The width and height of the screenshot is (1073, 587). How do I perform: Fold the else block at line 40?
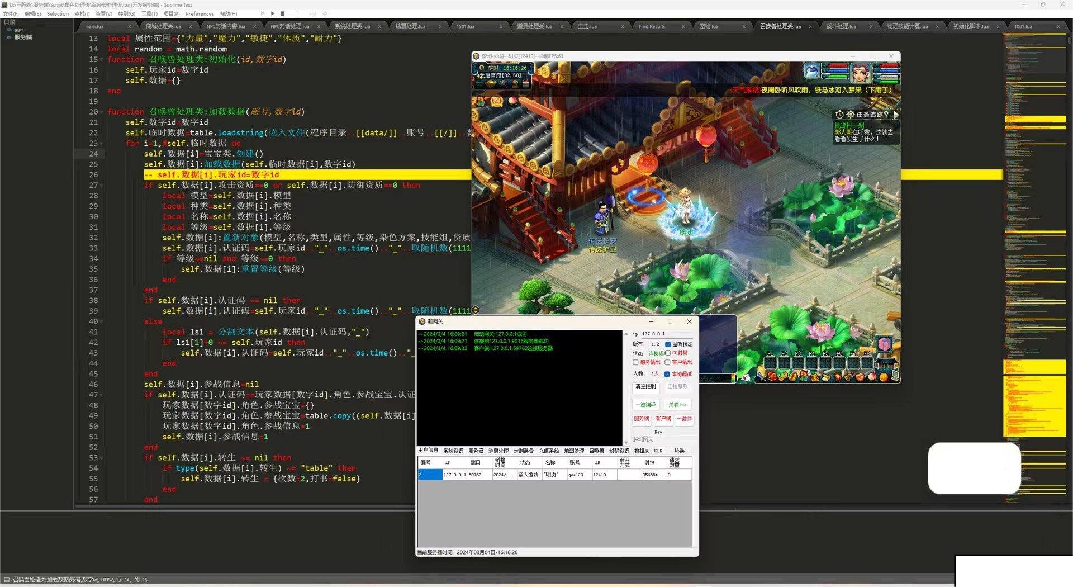coord(102,322)
